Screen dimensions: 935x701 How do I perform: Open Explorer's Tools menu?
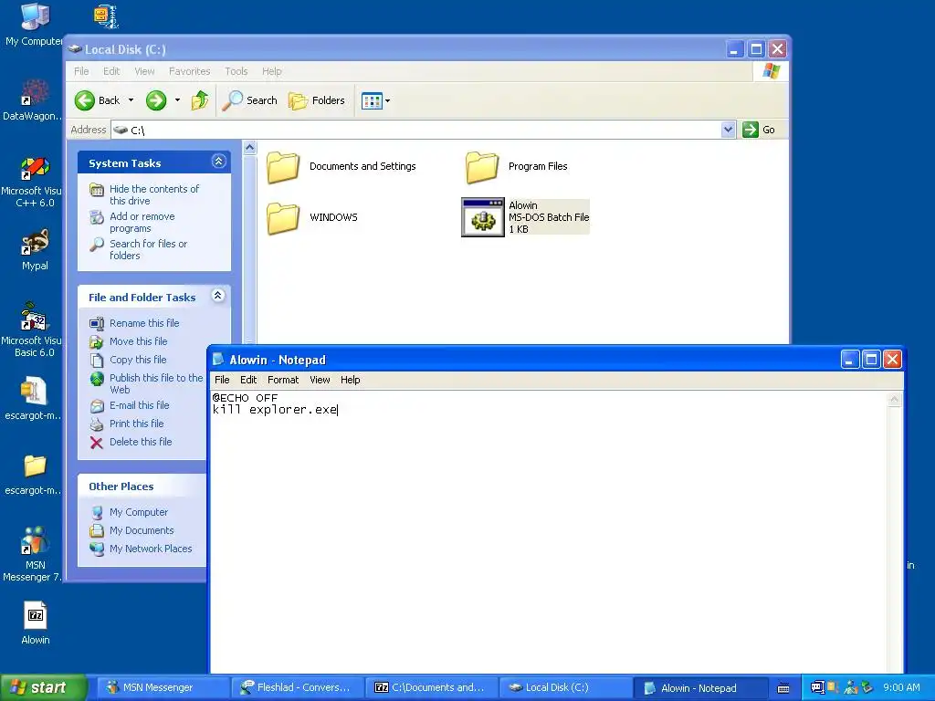pyautogui.click(x=236, y=71)
